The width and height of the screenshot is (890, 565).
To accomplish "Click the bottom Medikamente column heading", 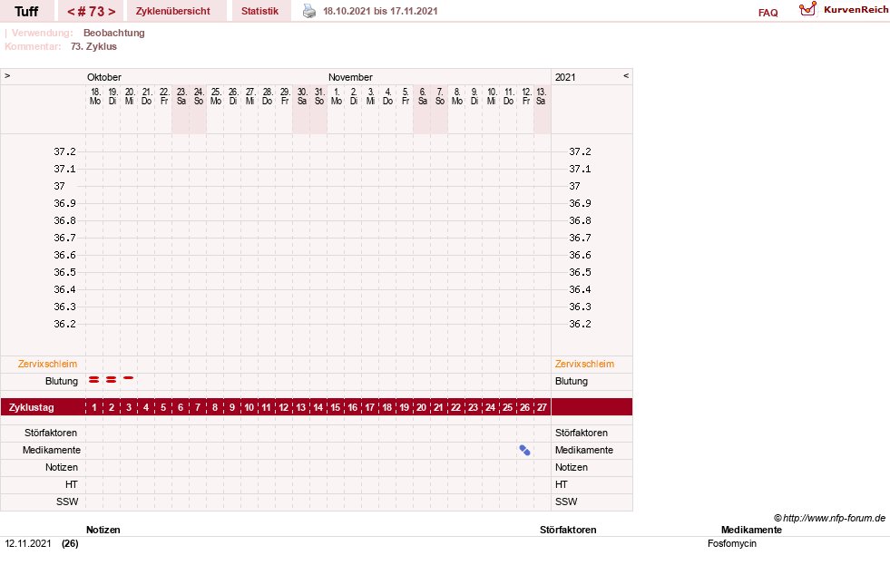I will point(751,530).
